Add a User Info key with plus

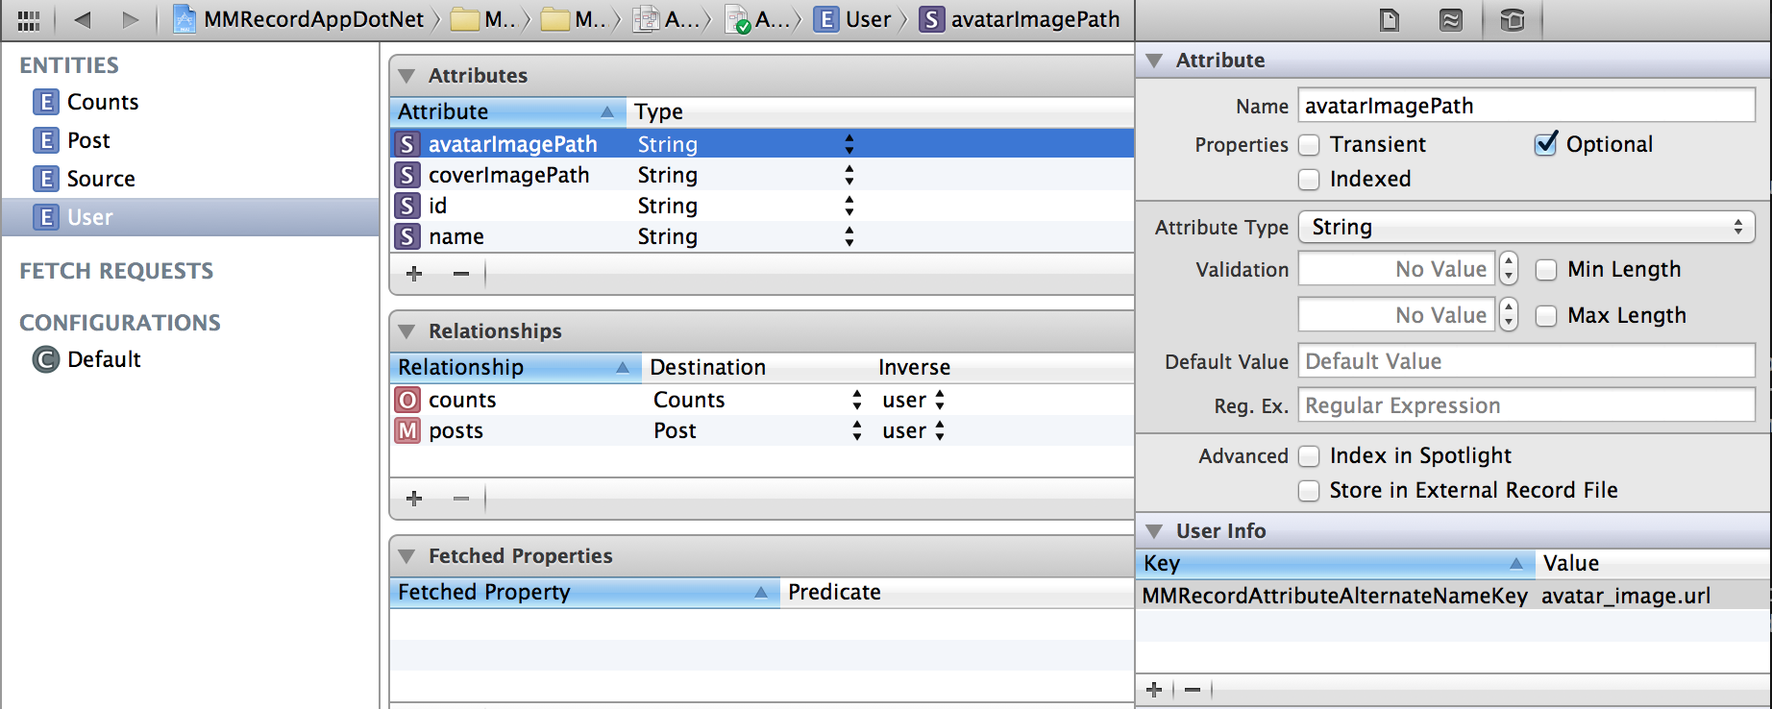[x=1154, y=689]
